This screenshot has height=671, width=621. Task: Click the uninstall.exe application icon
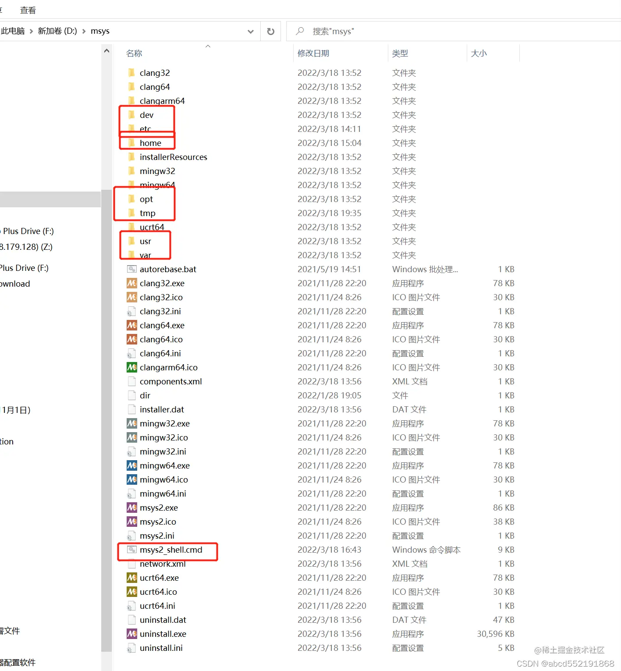tap(132, 634)
